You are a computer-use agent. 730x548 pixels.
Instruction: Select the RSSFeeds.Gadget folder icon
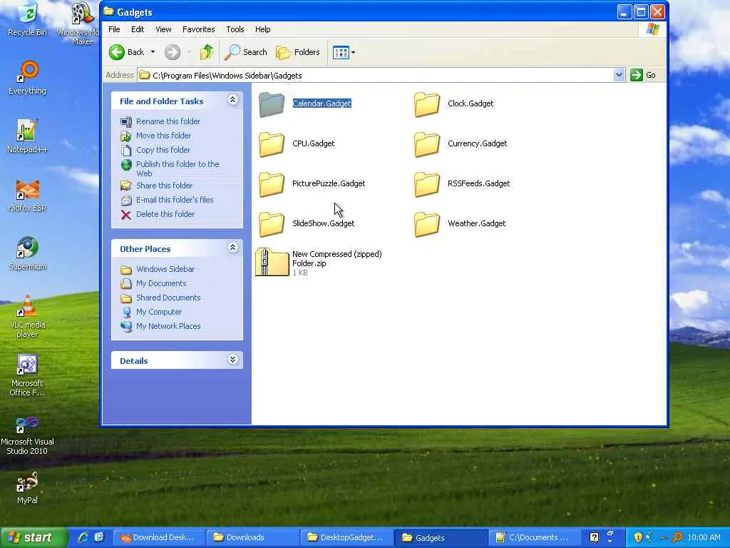tap(426, 184)
